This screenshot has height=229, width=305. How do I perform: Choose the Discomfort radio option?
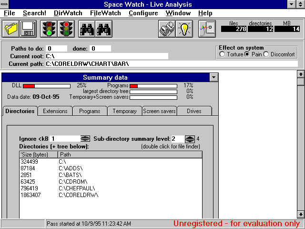coord(266,54)
